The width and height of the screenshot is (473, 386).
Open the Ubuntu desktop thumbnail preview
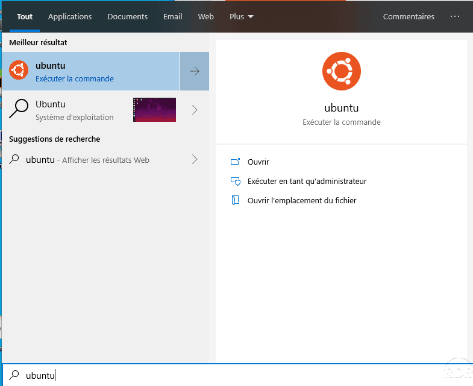pos(154,110)
